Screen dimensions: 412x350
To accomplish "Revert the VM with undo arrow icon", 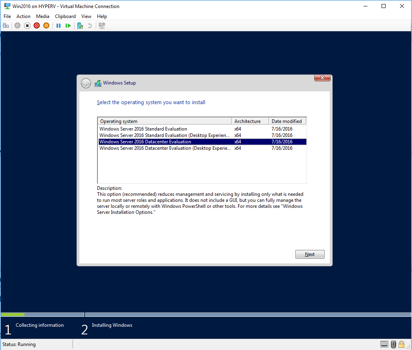I will [90, 26].
